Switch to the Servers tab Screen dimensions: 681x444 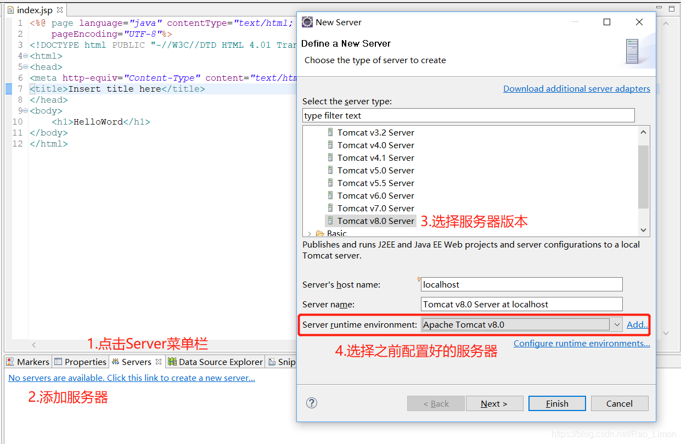(x=137, y=362)
